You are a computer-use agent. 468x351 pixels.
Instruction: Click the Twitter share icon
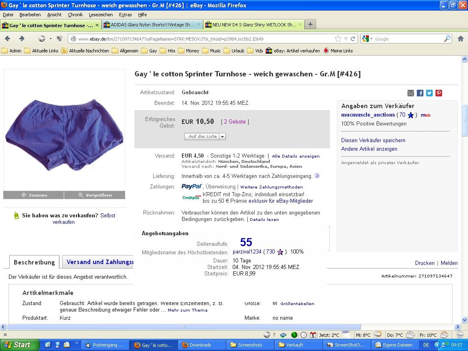pyautogui.click(x=429, y=93)
